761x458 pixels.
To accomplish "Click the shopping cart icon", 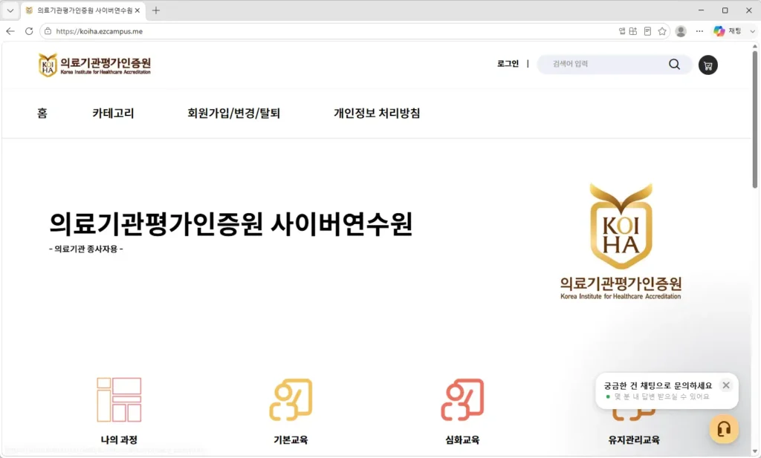I will (707, 65).
